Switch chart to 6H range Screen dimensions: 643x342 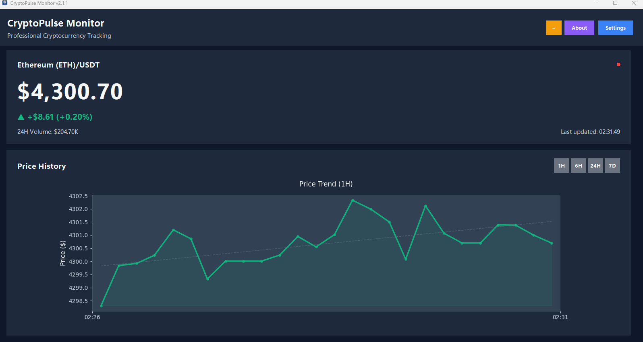[x=578, y=166]
